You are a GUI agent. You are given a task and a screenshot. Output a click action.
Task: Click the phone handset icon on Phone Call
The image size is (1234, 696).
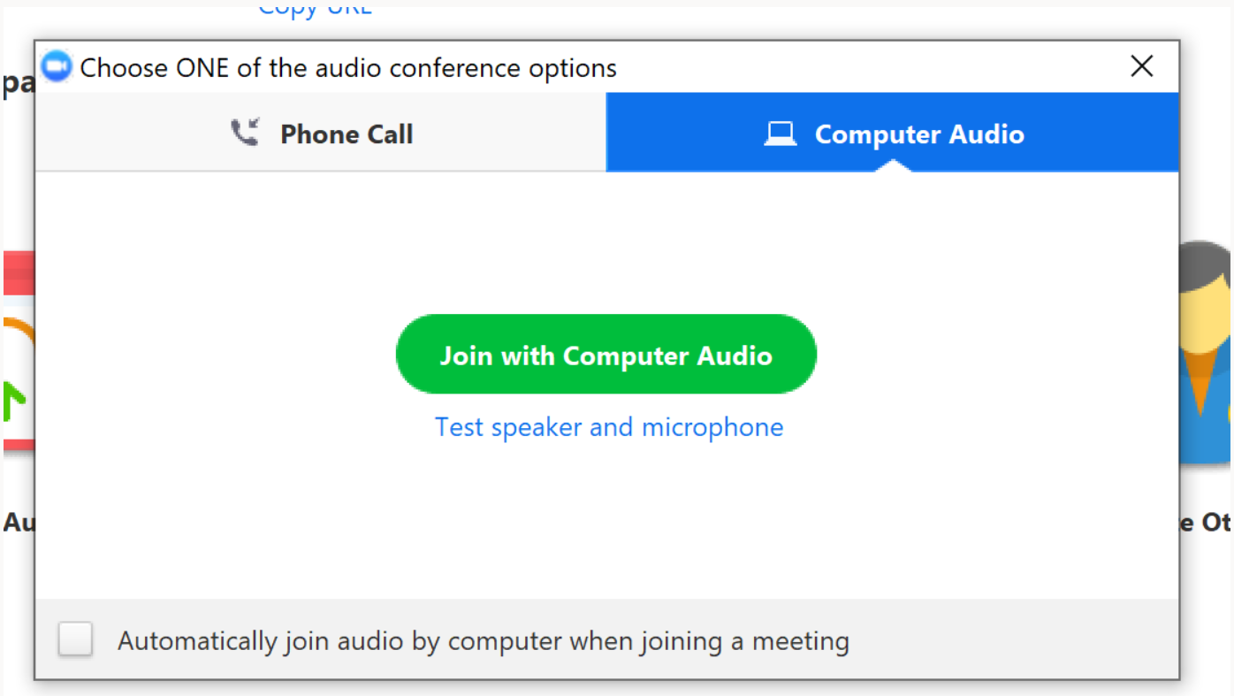tap(245, 133)
